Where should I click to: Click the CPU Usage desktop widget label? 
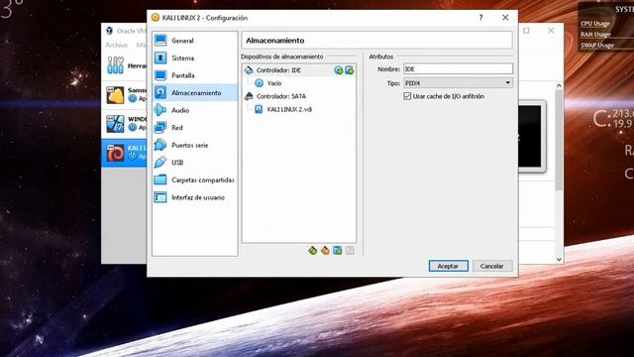(x=595, y=24)
